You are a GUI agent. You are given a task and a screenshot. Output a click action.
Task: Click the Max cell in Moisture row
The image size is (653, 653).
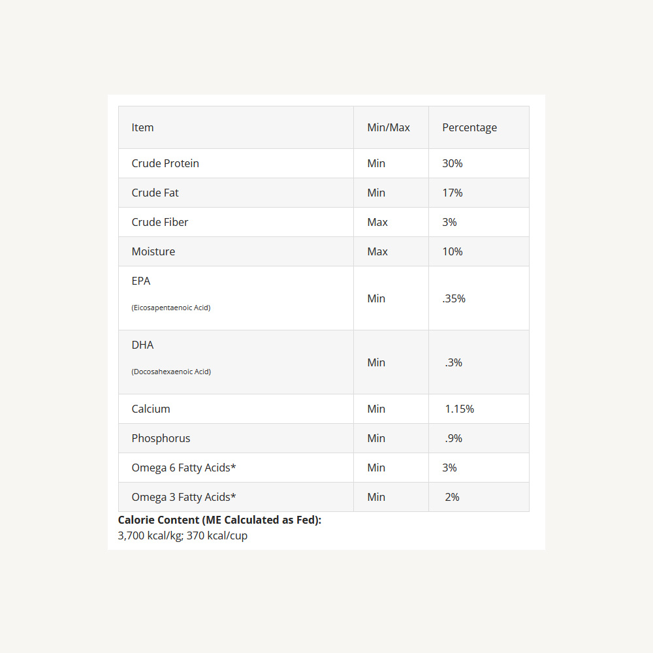(377, 251)
